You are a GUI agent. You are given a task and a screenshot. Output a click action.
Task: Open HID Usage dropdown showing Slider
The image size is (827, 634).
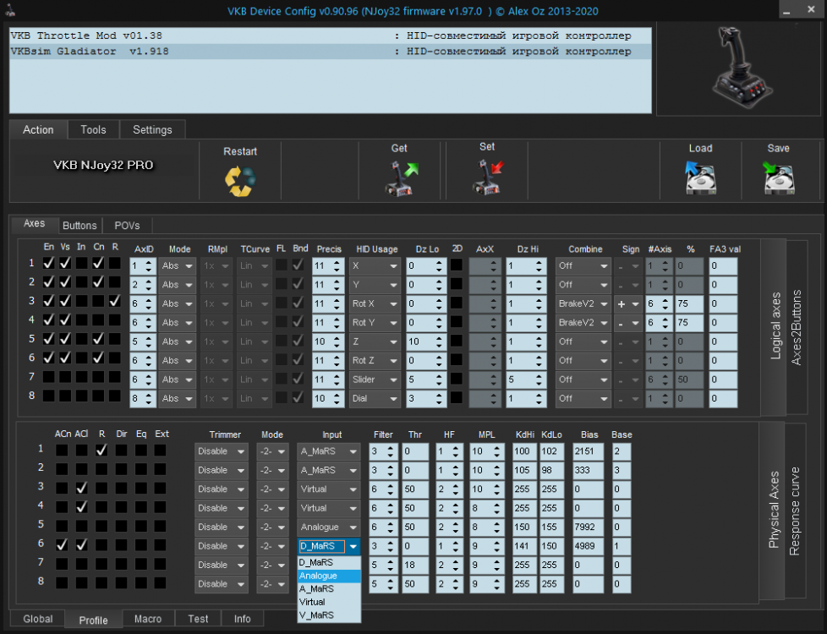pos(375,380)
